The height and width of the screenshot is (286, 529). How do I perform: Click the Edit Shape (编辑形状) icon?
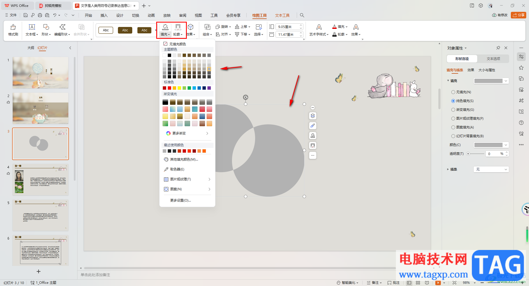(62, 27)
